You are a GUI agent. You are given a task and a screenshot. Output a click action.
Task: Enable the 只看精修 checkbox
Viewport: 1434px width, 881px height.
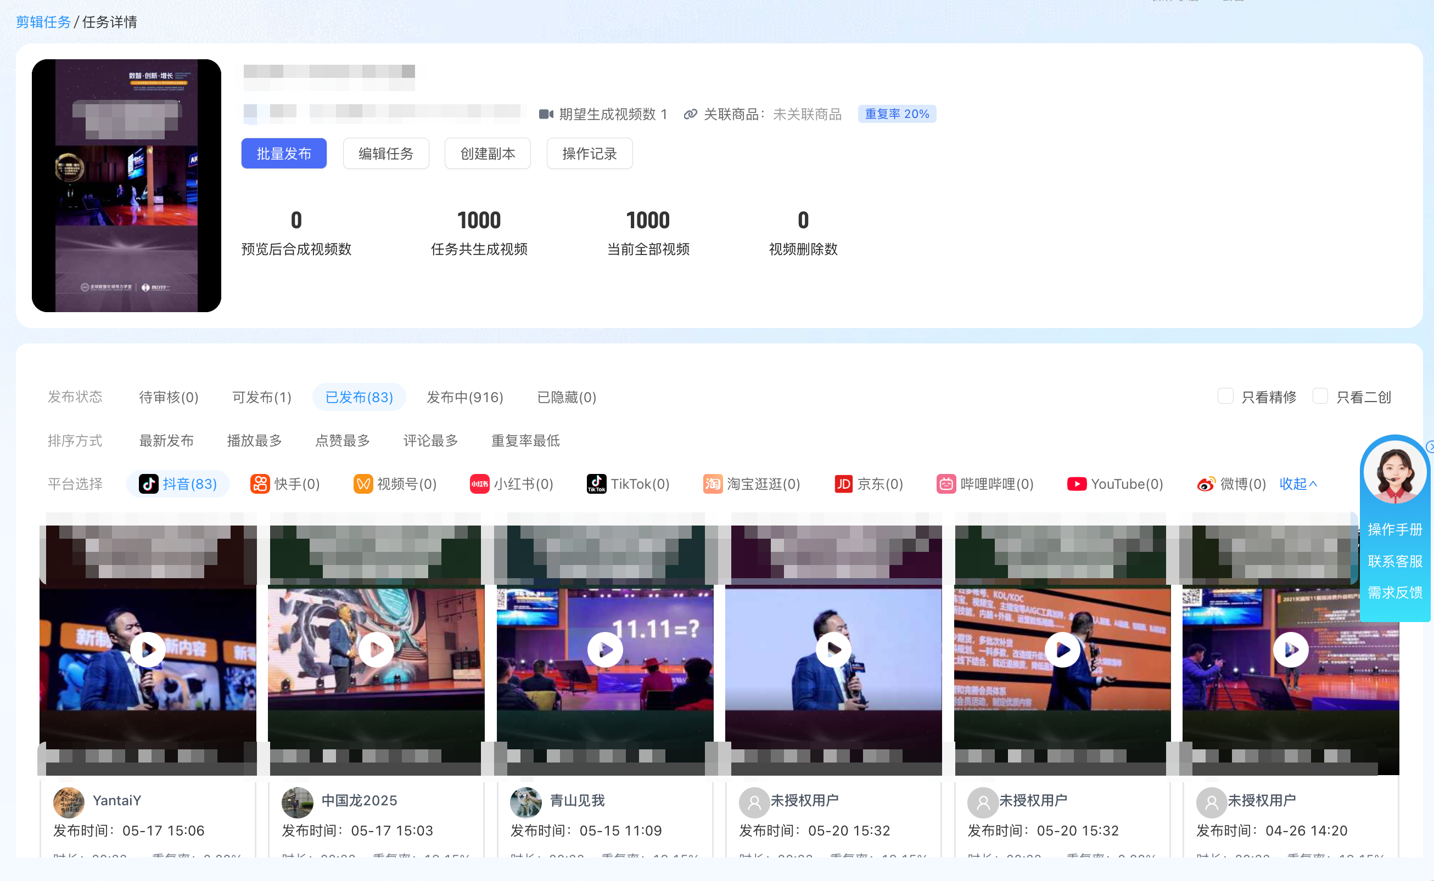(1225, 396)
